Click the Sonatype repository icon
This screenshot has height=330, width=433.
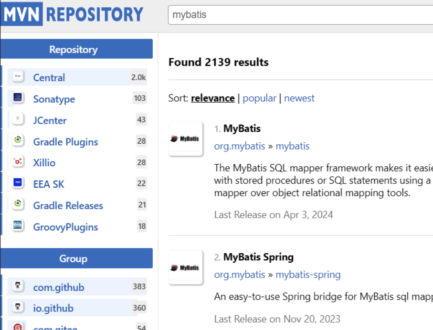coord(18,98)
